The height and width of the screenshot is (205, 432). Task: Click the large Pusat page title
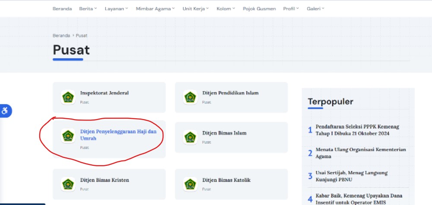71,50
